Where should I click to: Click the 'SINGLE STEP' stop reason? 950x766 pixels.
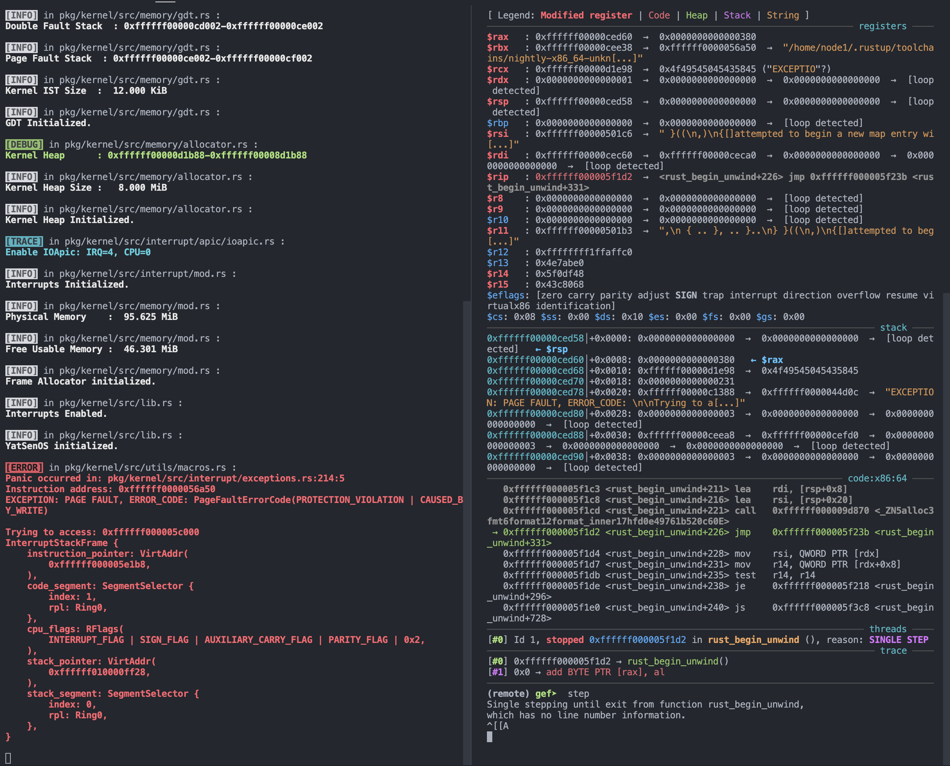point(898,640)
